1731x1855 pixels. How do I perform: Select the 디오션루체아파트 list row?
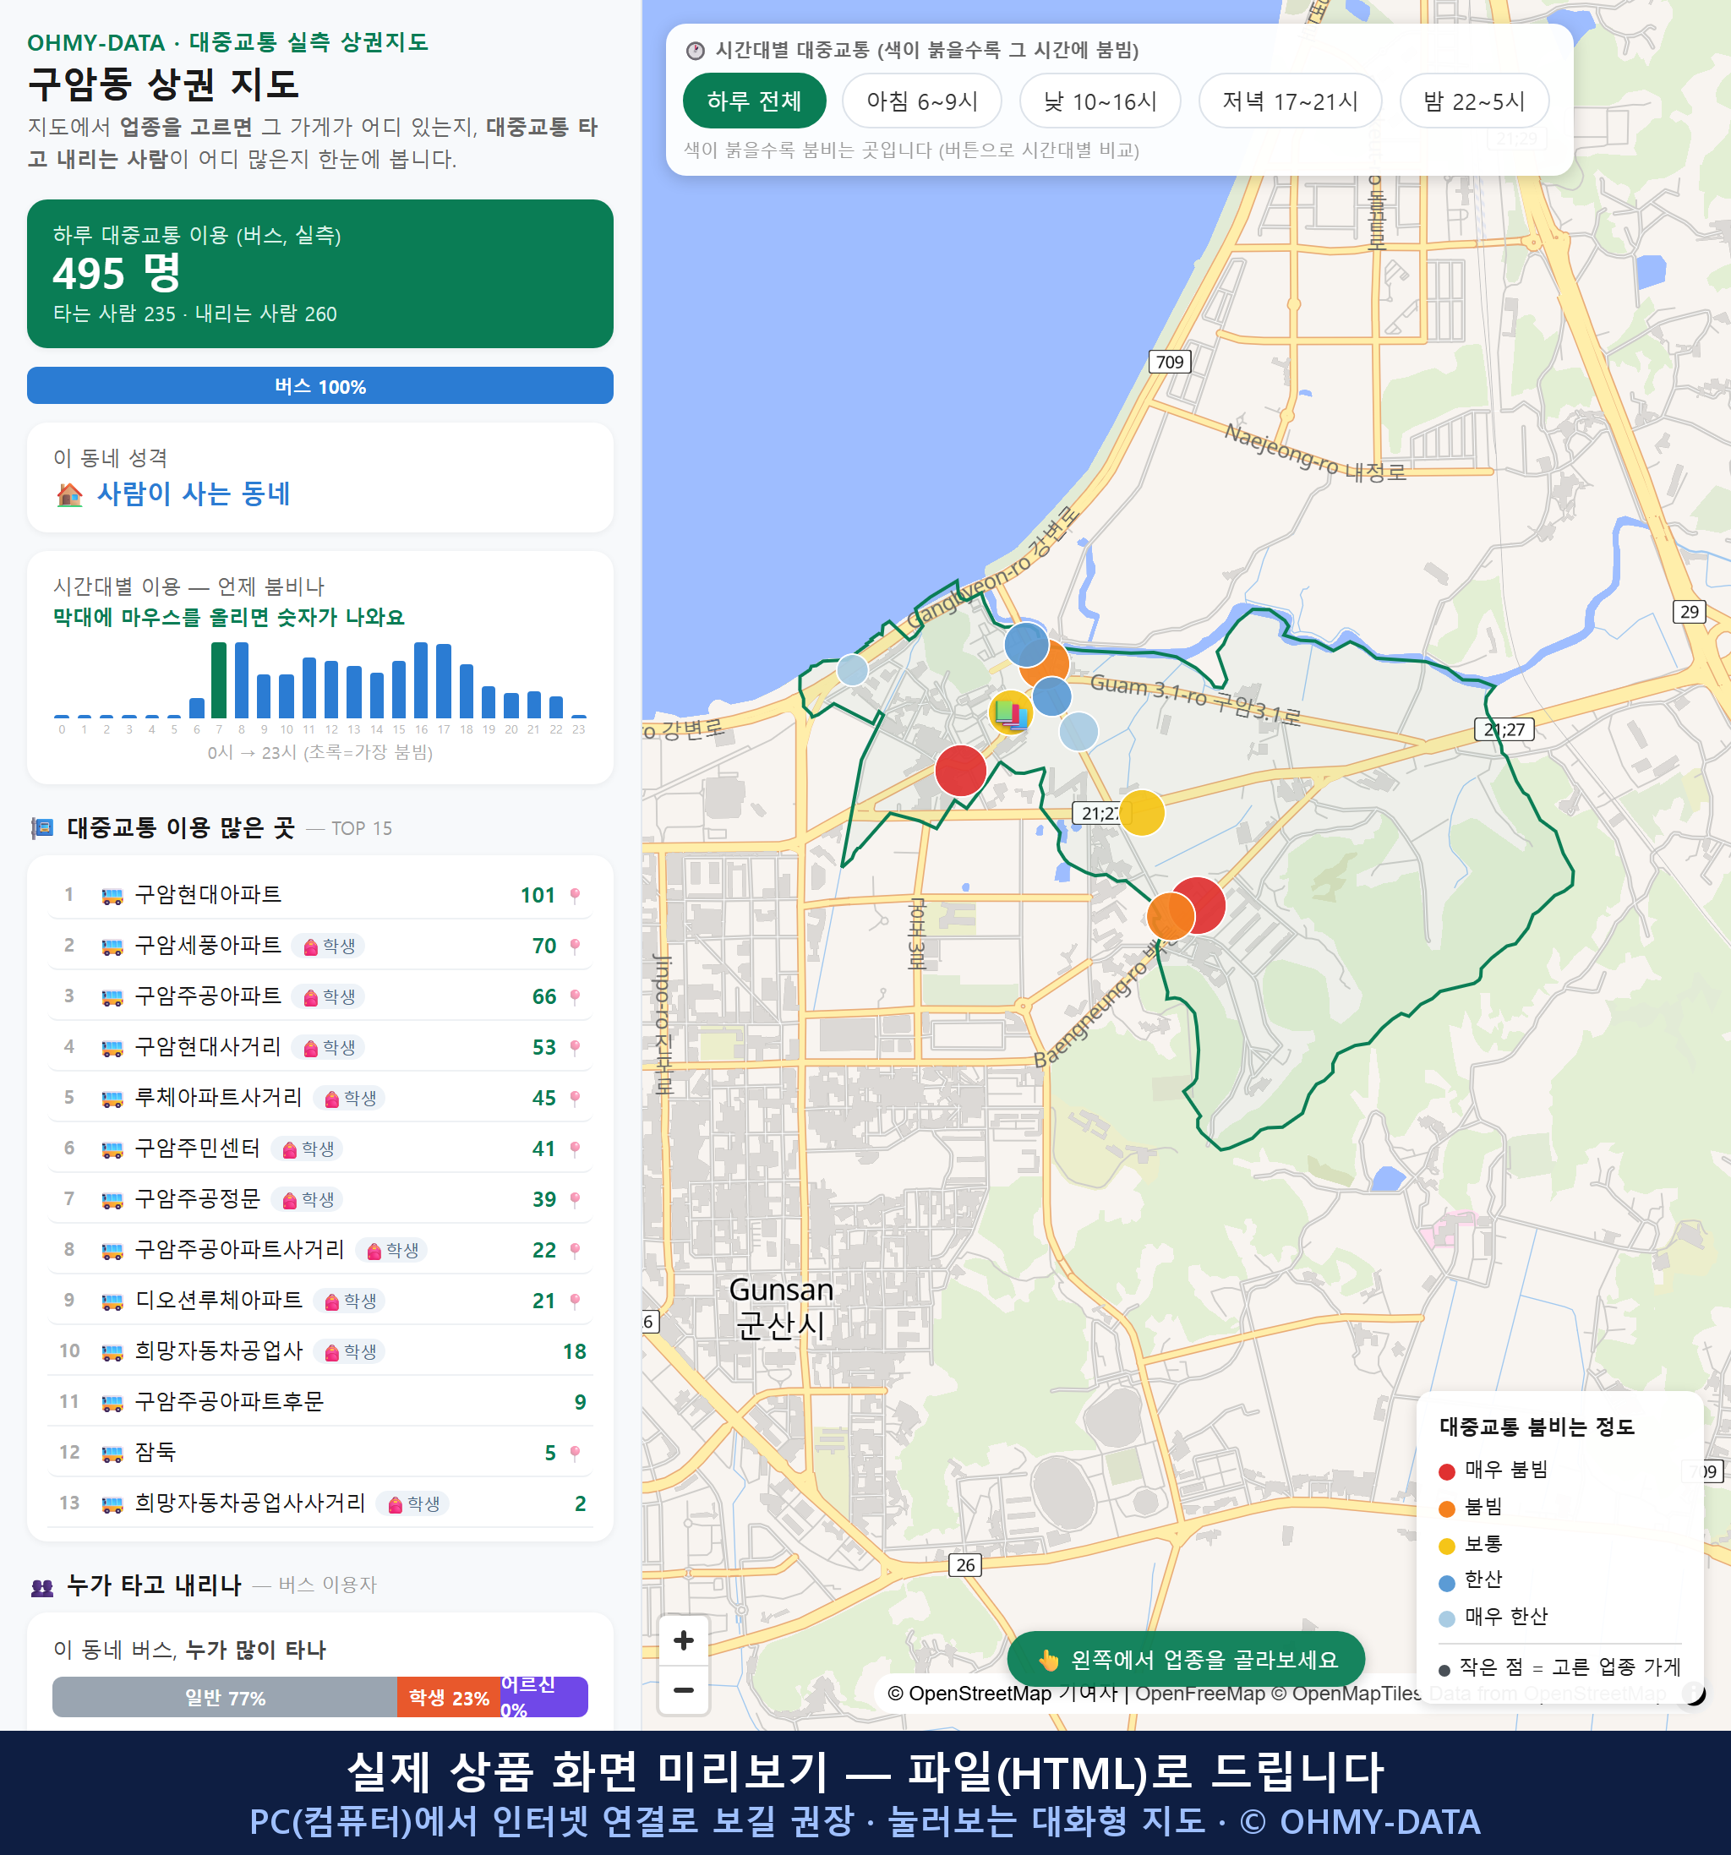coord(320,1301)
